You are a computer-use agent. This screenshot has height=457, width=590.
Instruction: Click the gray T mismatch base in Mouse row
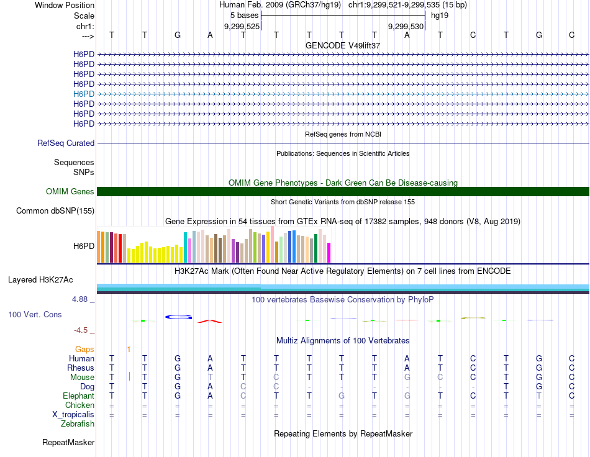point(211,378)
